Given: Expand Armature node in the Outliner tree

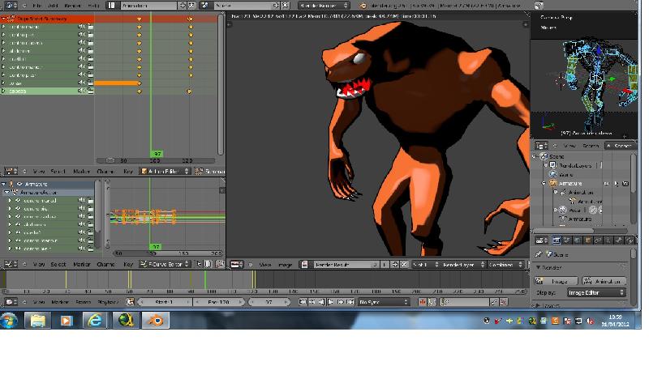Looking at the screenshot, I should click(x=544, y=184).
